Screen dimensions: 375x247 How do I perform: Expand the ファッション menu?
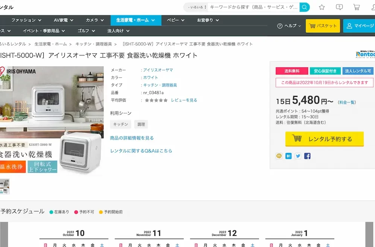click(26, 20)
